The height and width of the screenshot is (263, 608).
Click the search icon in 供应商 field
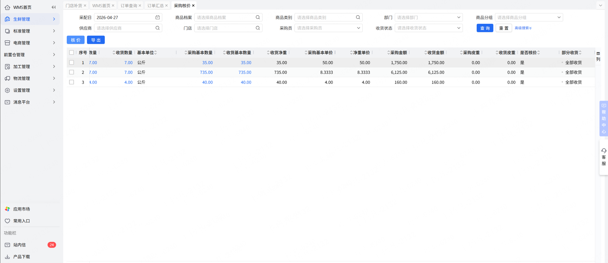[158, 28]
